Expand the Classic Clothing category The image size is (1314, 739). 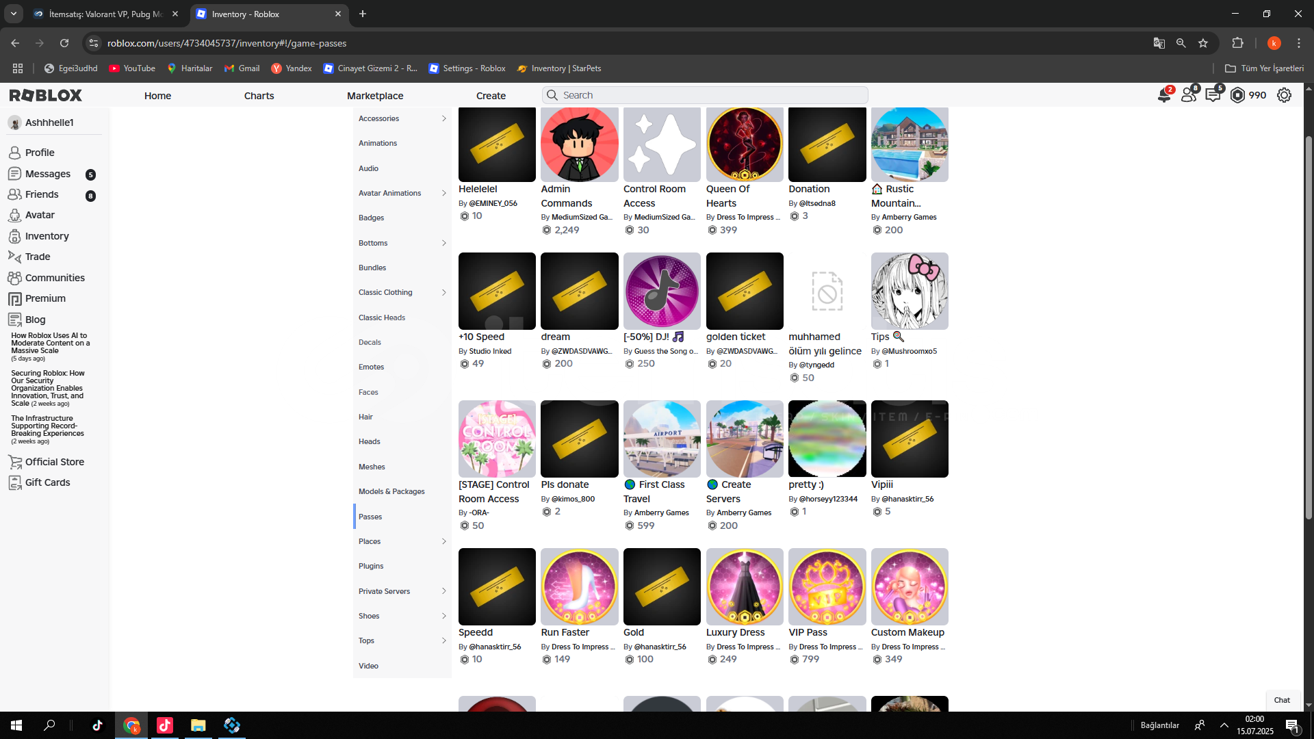444,292
